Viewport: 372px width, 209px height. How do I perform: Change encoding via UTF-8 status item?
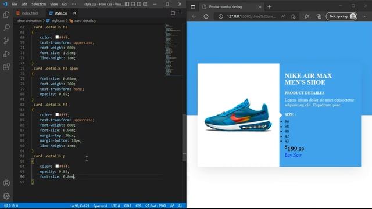click(116, 206)
